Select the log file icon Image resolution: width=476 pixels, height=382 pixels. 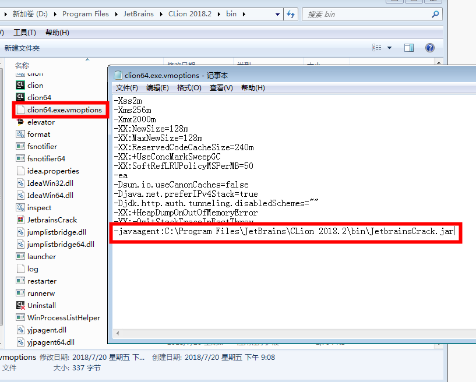click(20, 269)
